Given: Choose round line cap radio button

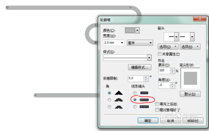Looking at the screenshot, I should click(x=135, y=100).
